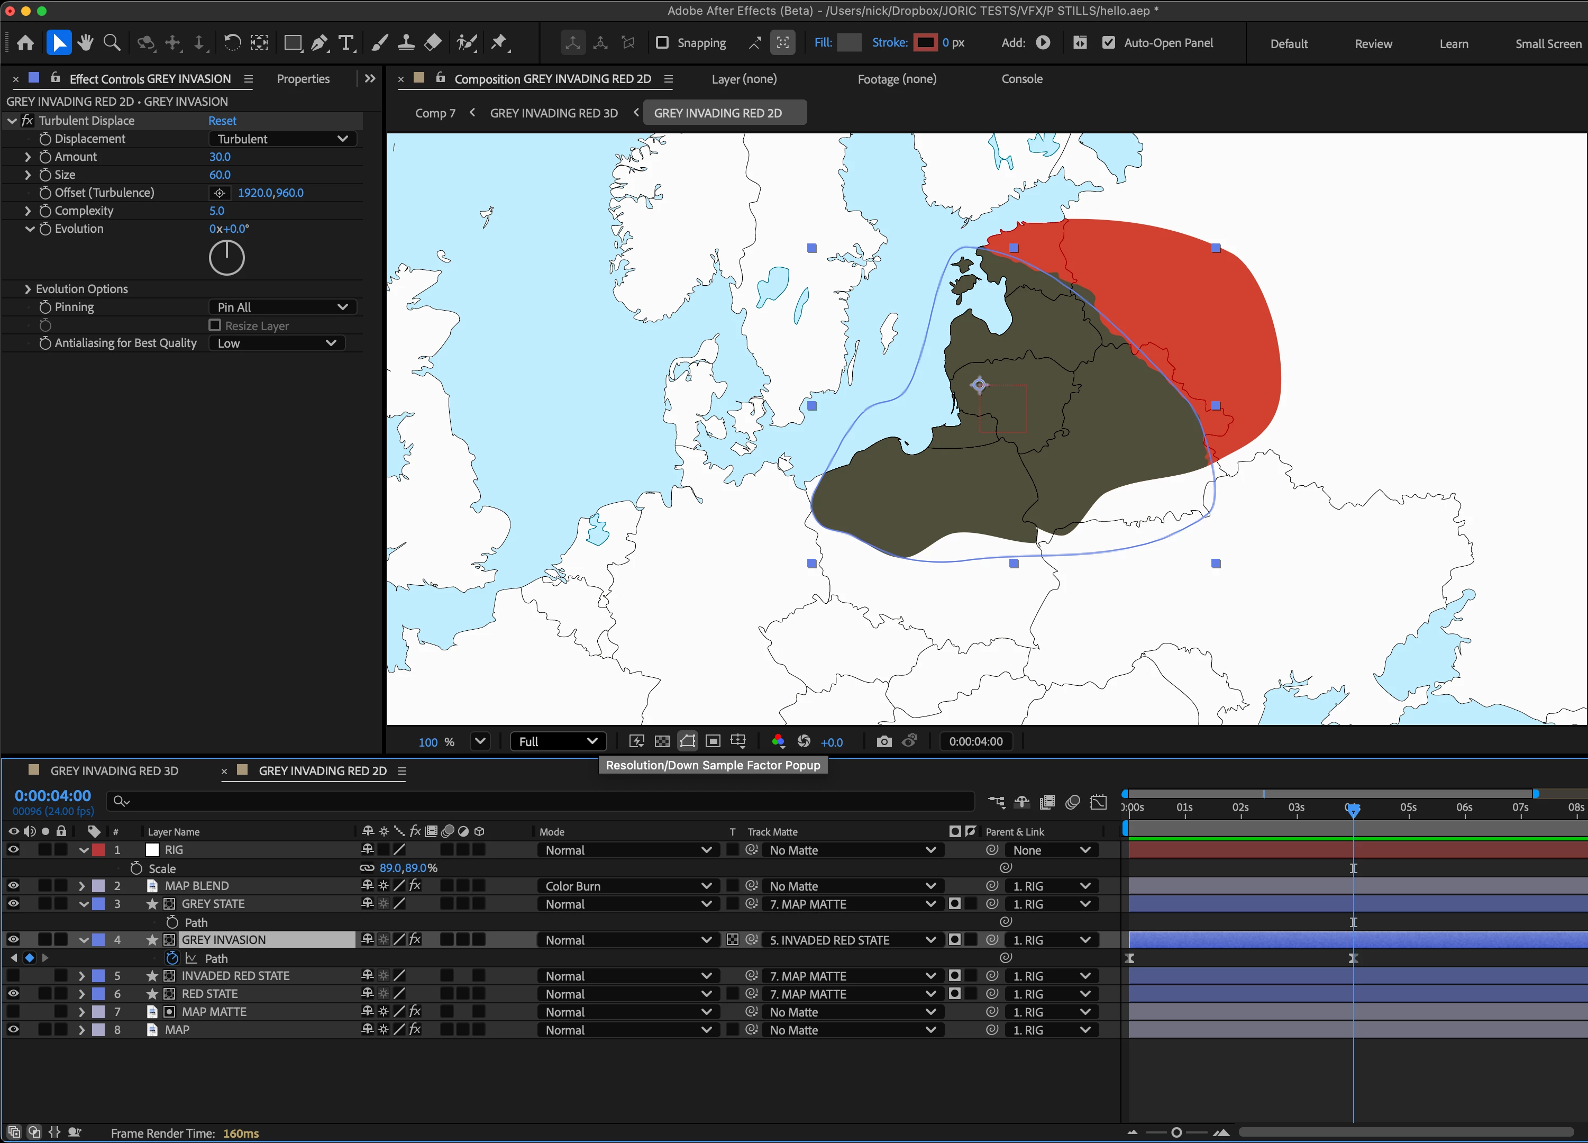Check the Resize Layer checkbox

point(215,325)
